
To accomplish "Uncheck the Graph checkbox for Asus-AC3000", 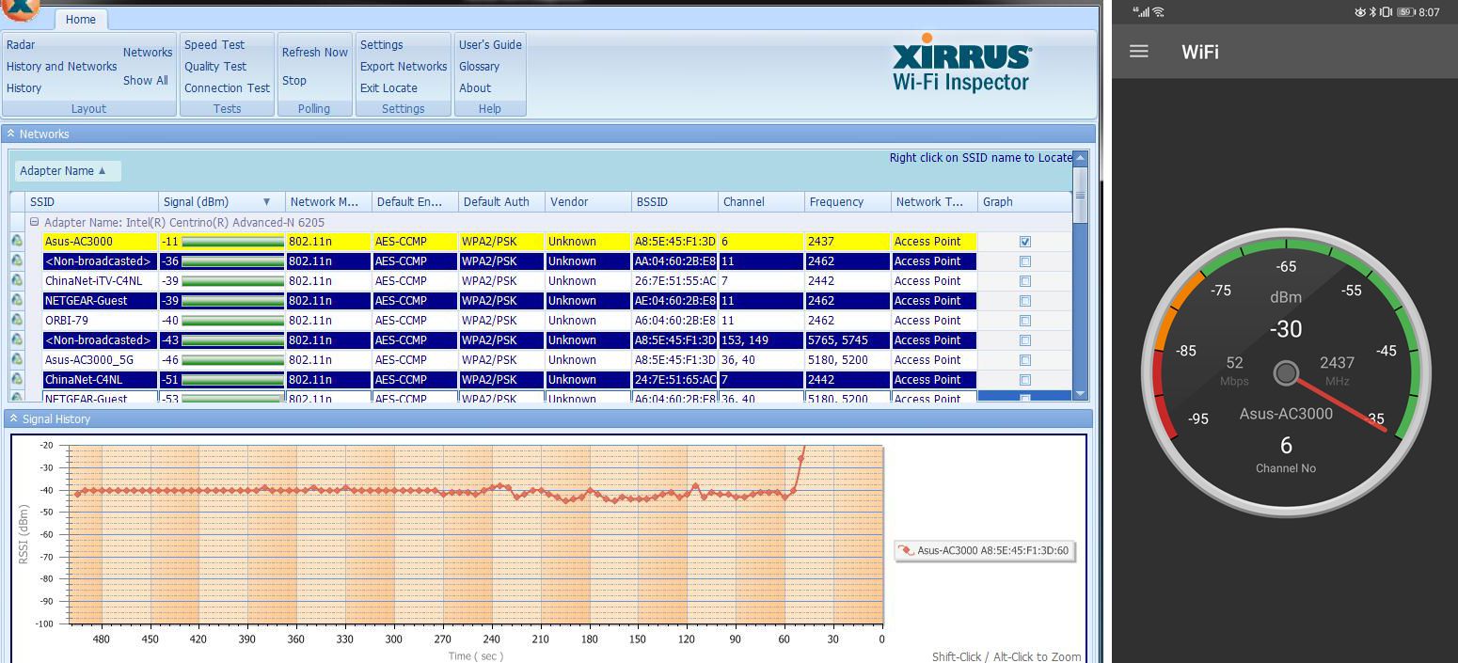I will click(x=1025, y=242).
